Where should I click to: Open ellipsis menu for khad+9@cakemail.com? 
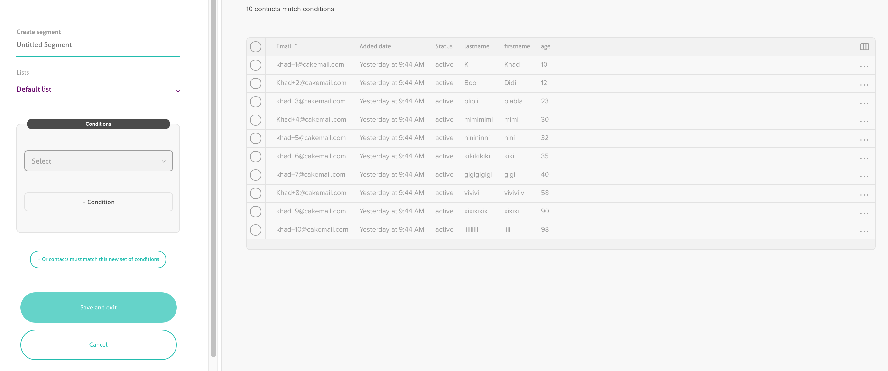click(x=864, y=213)
